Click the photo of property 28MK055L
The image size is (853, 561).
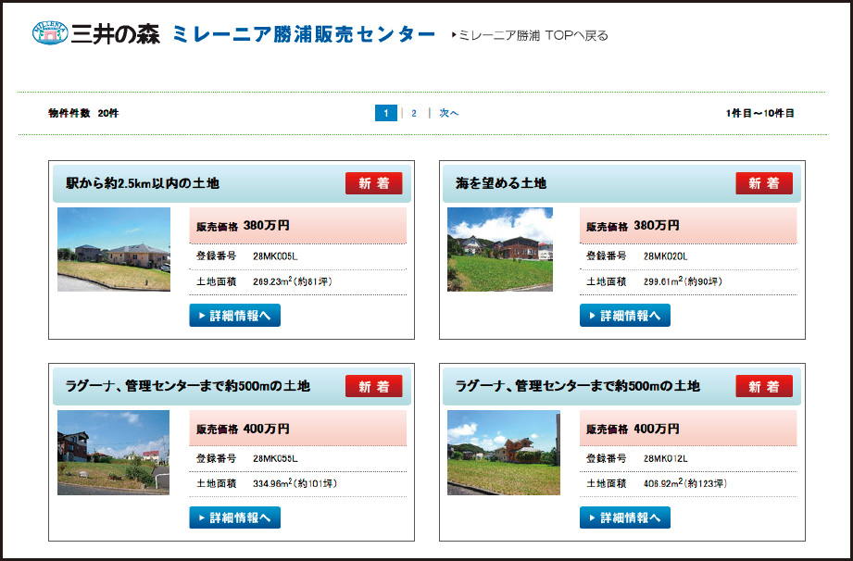pos(113,453)
